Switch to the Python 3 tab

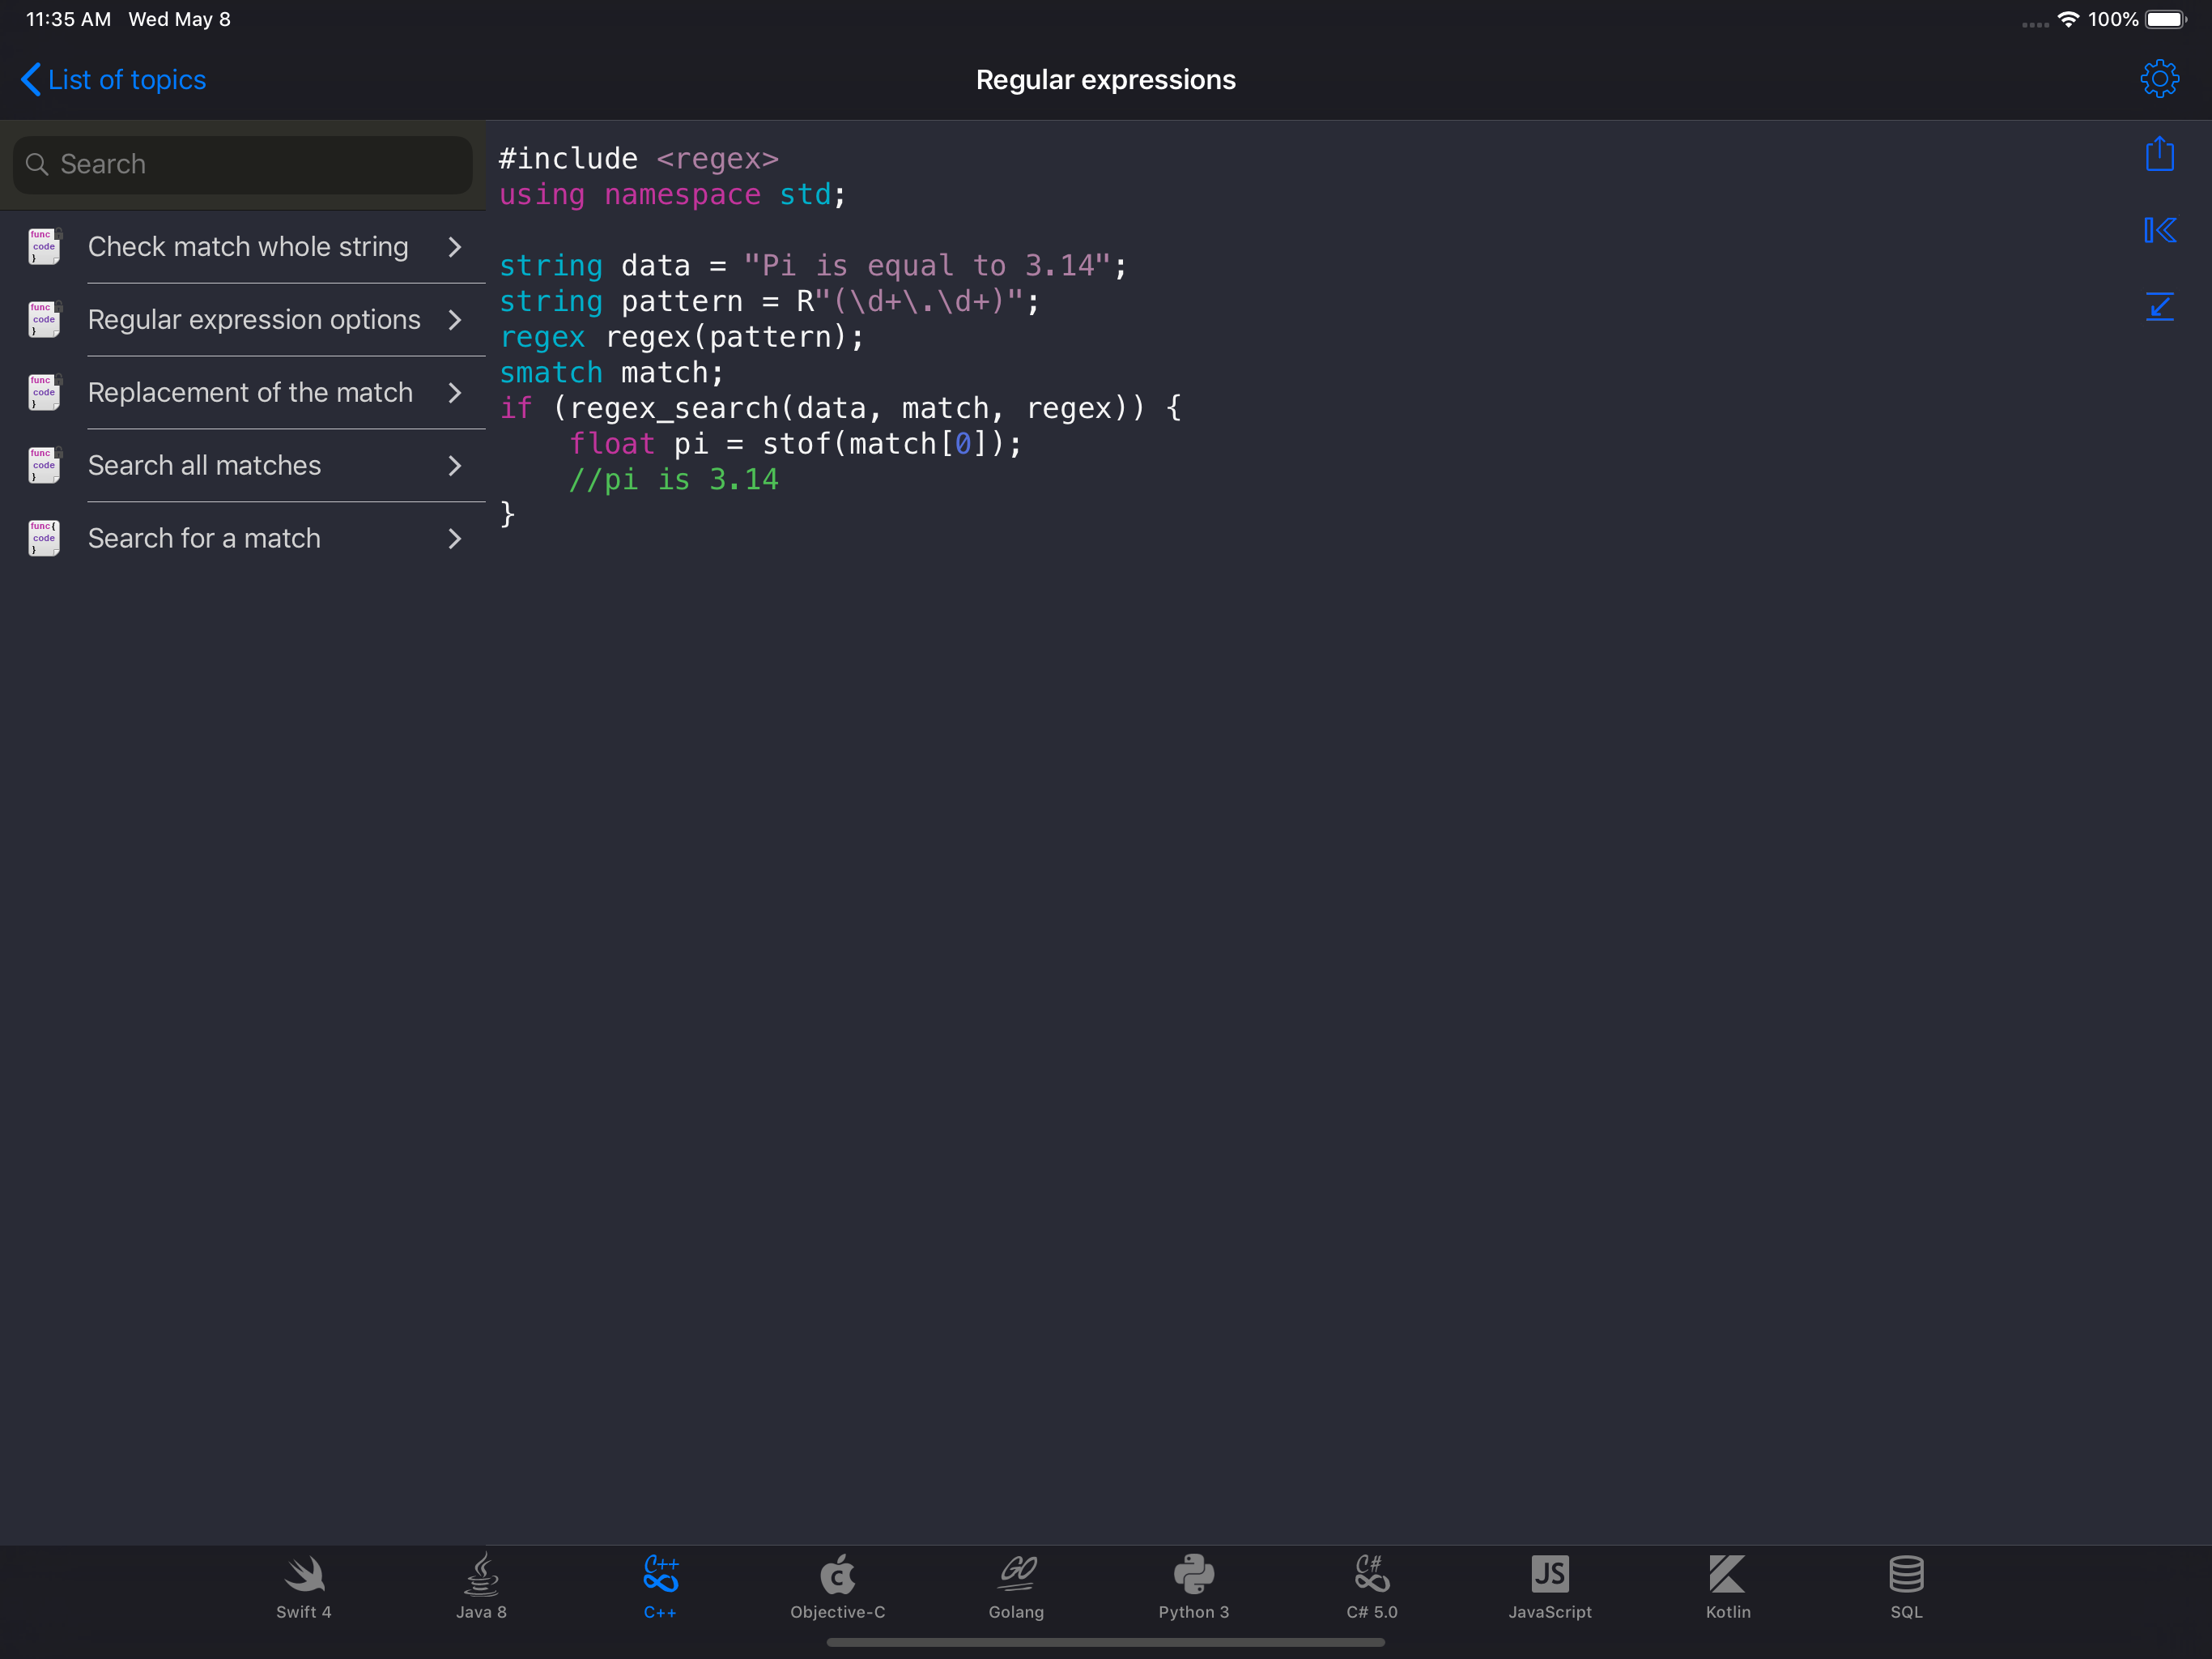point(1193,1586)
